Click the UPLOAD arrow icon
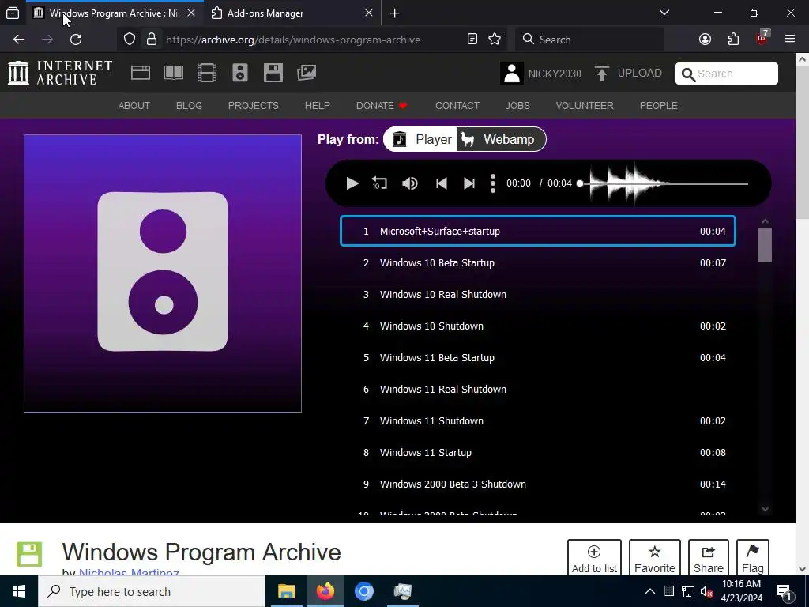This screenshot has height=607, width=809. [601, 74]
